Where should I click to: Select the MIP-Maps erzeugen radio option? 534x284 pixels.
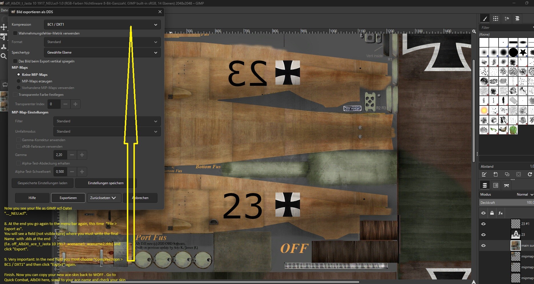[19, 81]
